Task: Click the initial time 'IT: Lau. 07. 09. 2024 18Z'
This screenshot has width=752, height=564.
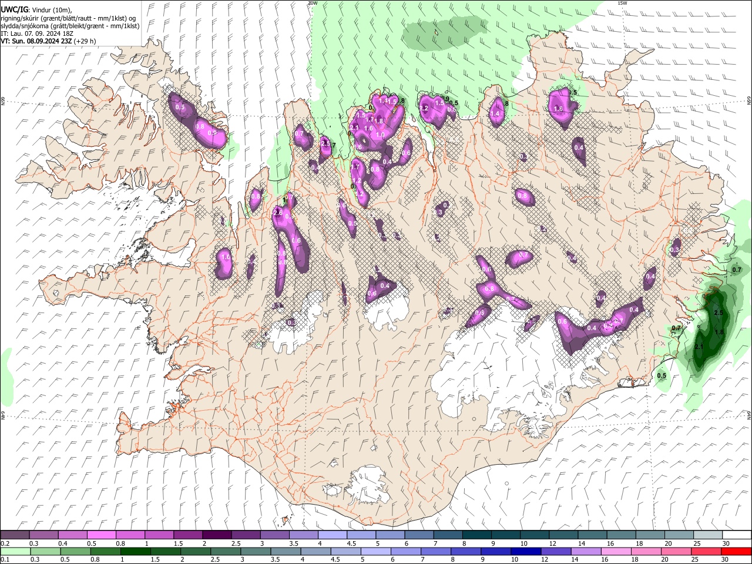Action: pos(36,33)
